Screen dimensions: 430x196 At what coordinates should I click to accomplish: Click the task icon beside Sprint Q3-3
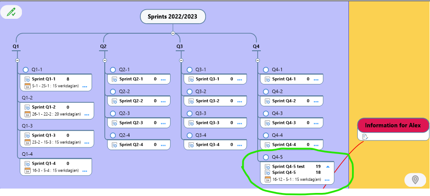tap(191, 123)
